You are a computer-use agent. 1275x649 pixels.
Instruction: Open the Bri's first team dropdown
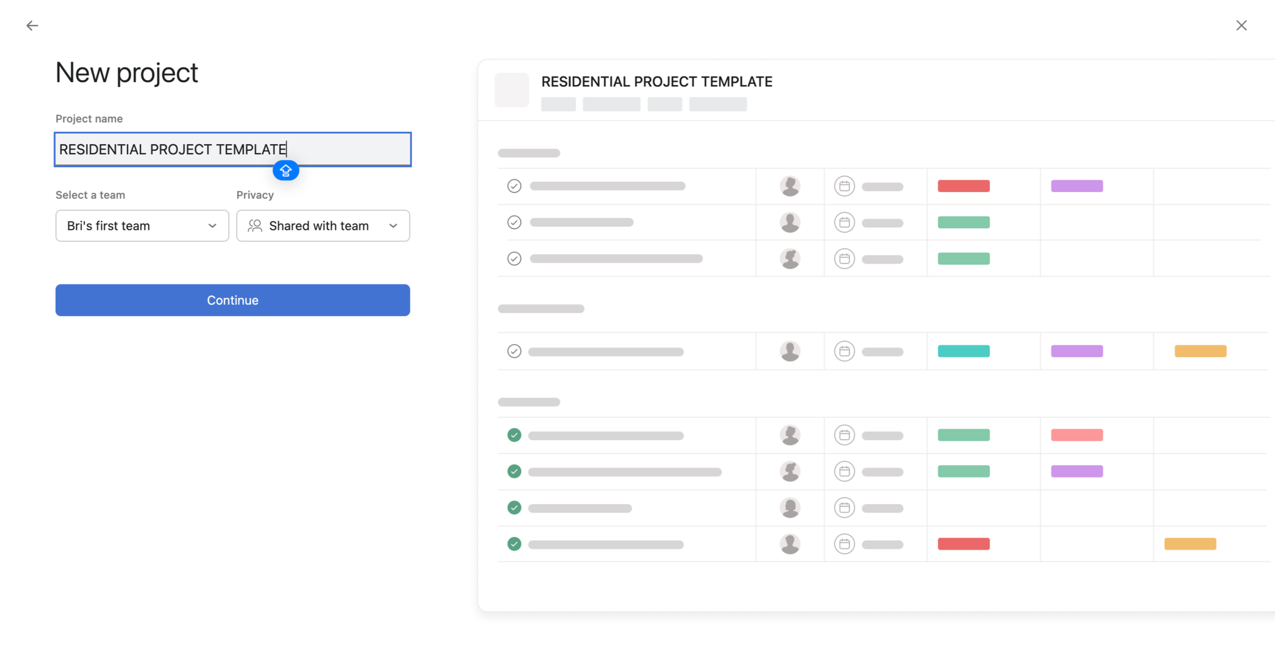coord(142,226)
